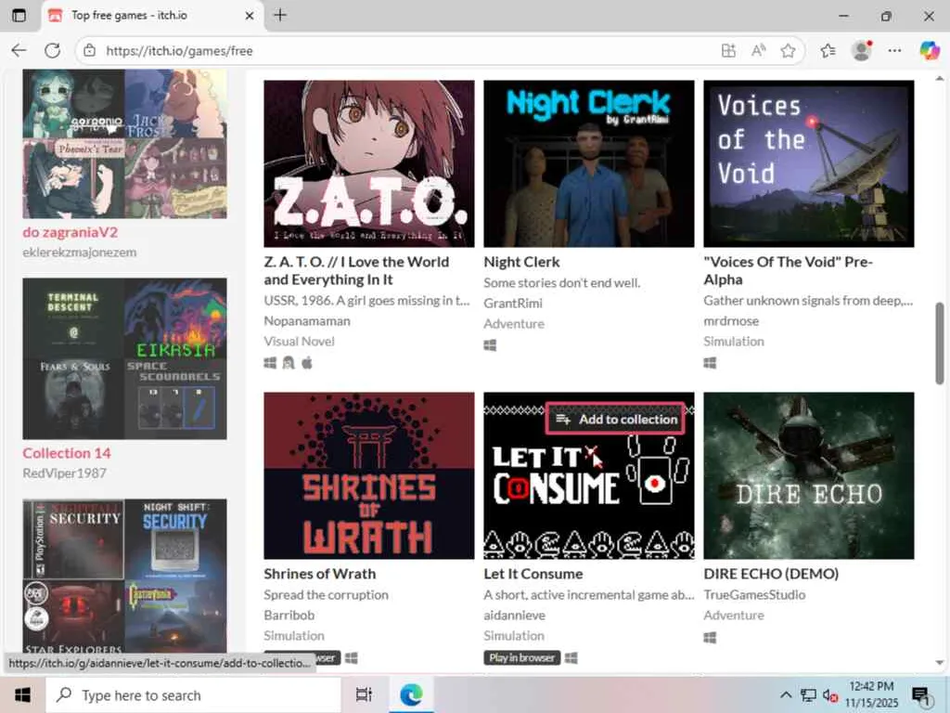Open Shrines of Wrath title link
Image resolution: width=950 pixels, height=713 pixels.
(x=320, y=574)
